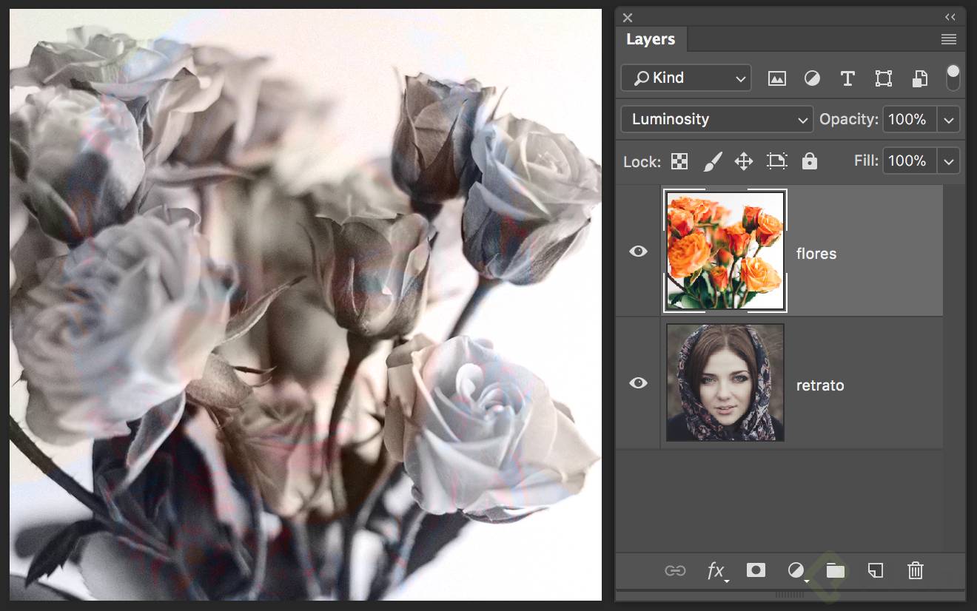Click the Fill value field
The image size is (977, 611).
pyautogui.click(x=910, y=161)
